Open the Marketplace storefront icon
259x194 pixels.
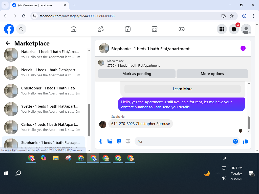[x=155, y=29]
